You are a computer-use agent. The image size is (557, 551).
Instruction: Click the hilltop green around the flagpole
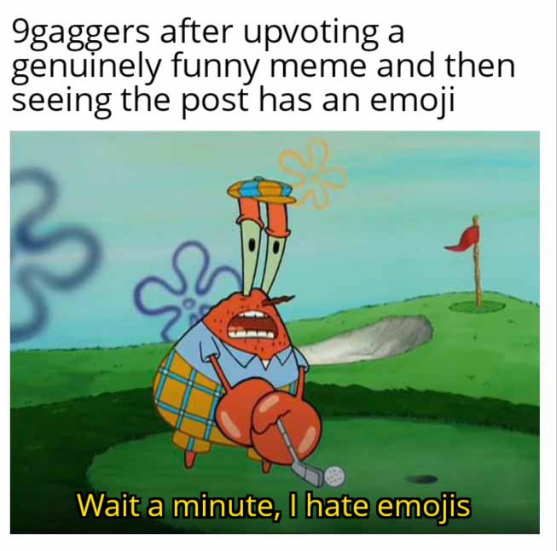476,306
